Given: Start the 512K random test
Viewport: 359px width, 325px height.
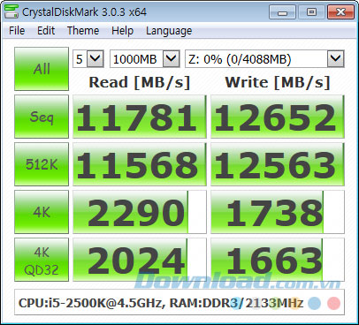Looking at the screenshot, I should click(x=42, y=164).
